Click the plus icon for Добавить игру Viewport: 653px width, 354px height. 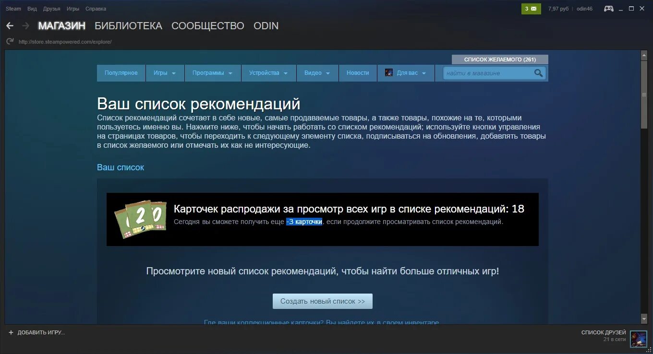(x=11, y=332)
